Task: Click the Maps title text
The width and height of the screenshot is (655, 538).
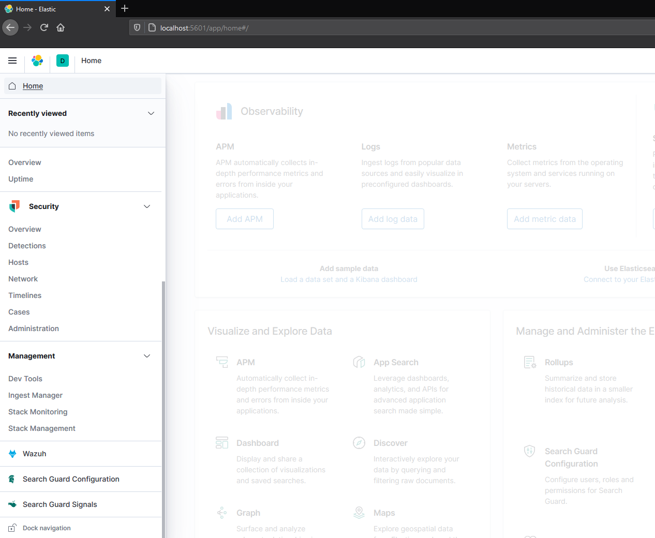Action: tap(384, 513)
